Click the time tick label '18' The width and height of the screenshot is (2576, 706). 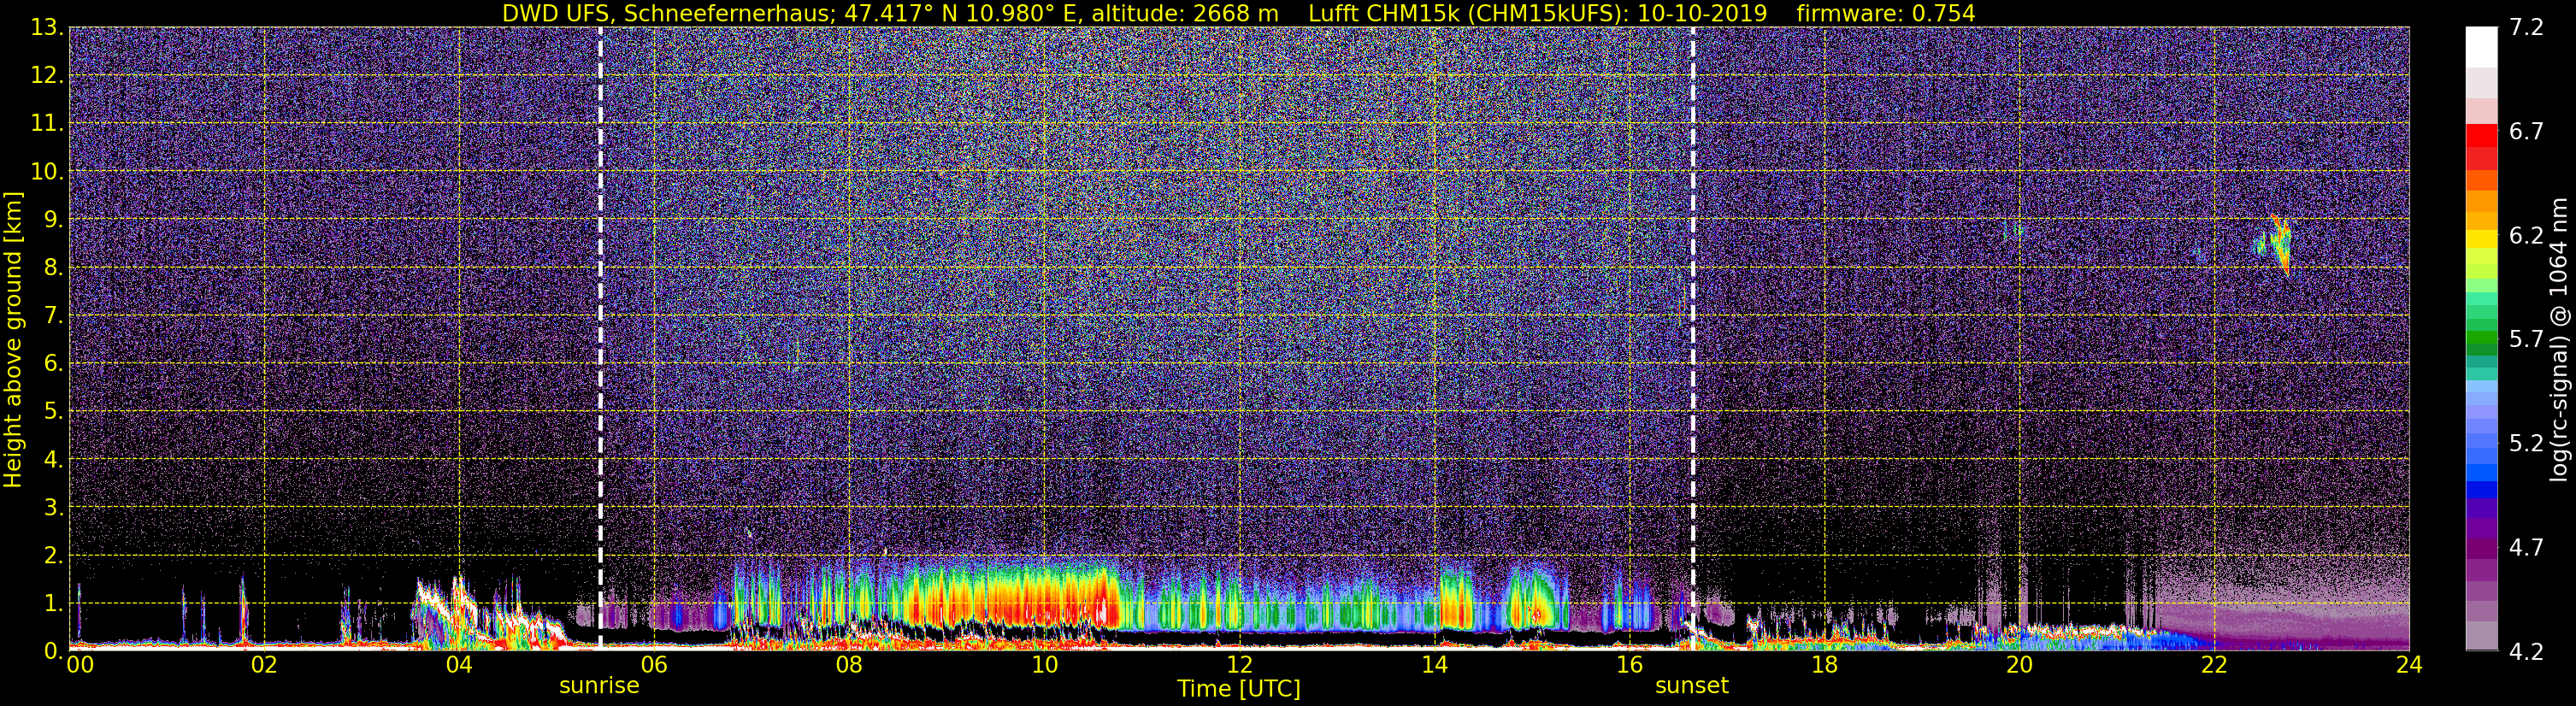(x=1824, y=665)
